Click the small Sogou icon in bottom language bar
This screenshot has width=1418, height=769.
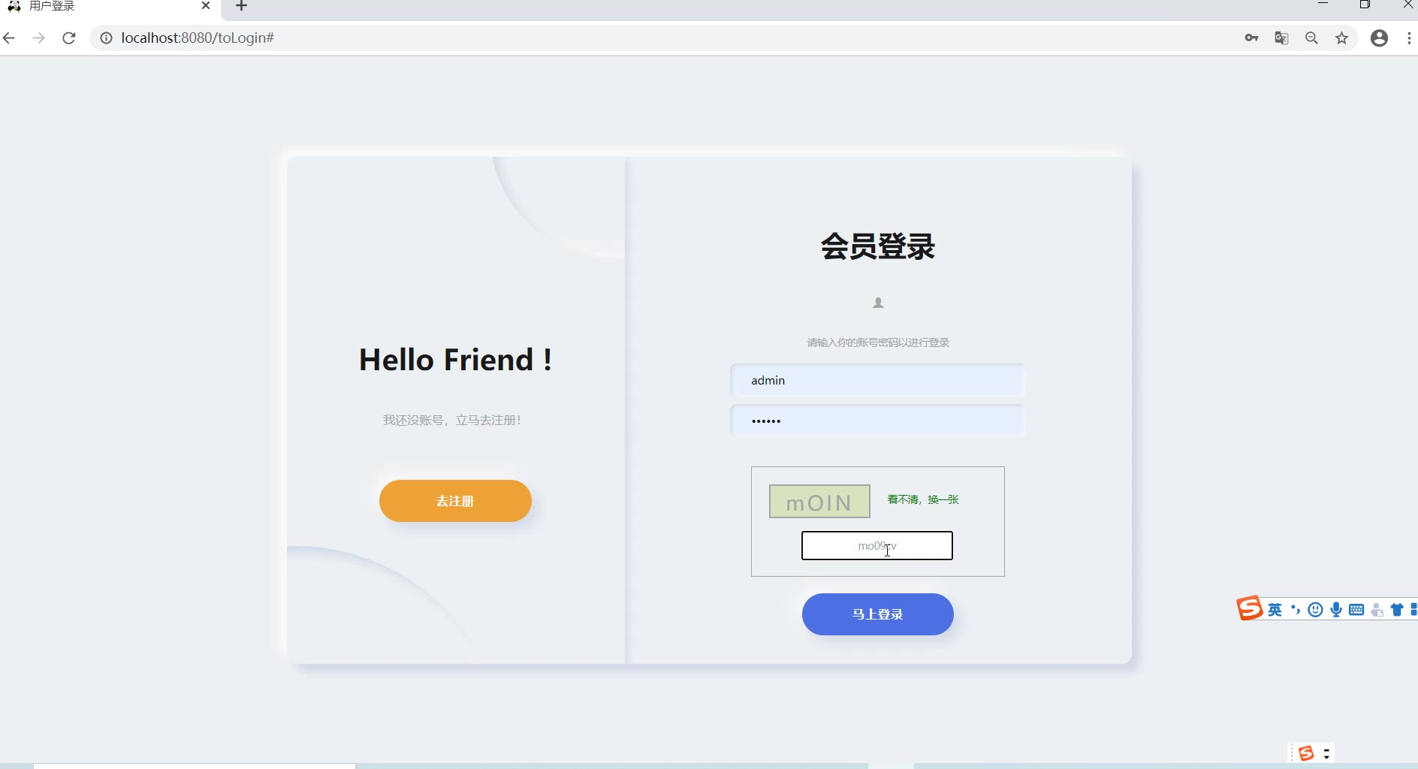pyautogui.click(x=1306, y=753)
